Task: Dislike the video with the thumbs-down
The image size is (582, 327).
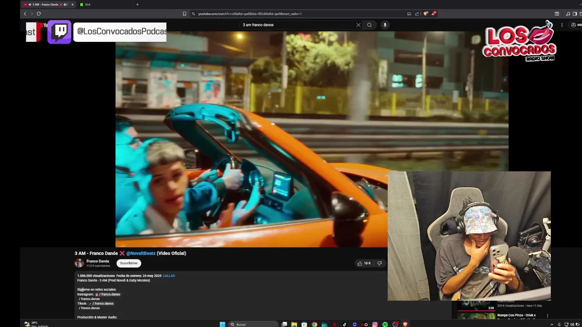Action: 380,263
